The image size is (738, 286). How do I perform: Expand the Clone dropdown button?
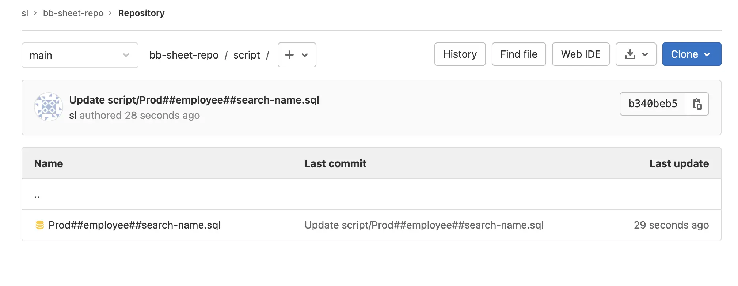click(x=692, y=54)
